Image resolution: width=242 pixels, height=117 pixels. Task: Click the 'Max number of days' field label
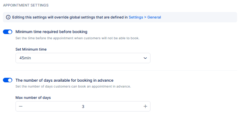click(33, 98)
